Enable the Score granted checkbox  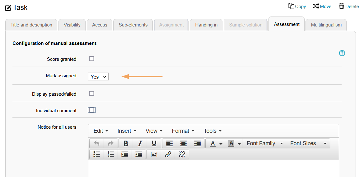tap(91, 59)
